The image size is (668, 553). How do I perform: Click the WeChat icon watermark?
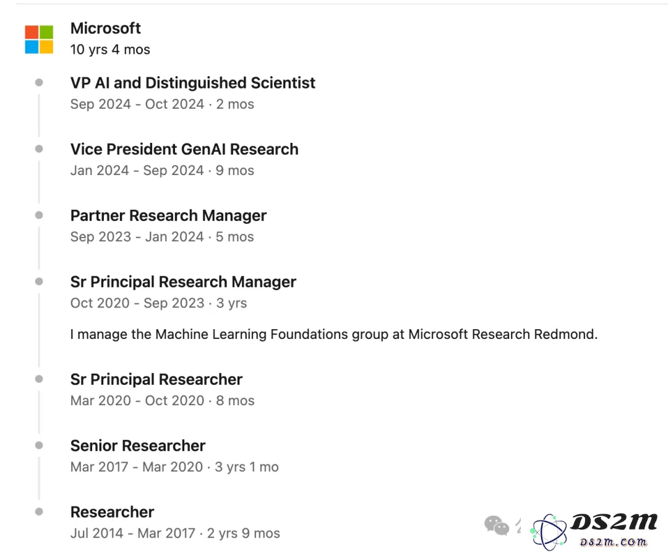[497, 525]
